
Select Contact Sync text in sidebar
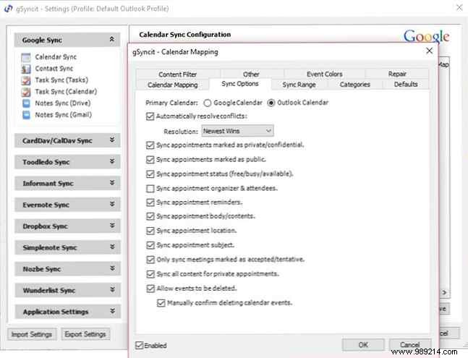tap(54, 69)
